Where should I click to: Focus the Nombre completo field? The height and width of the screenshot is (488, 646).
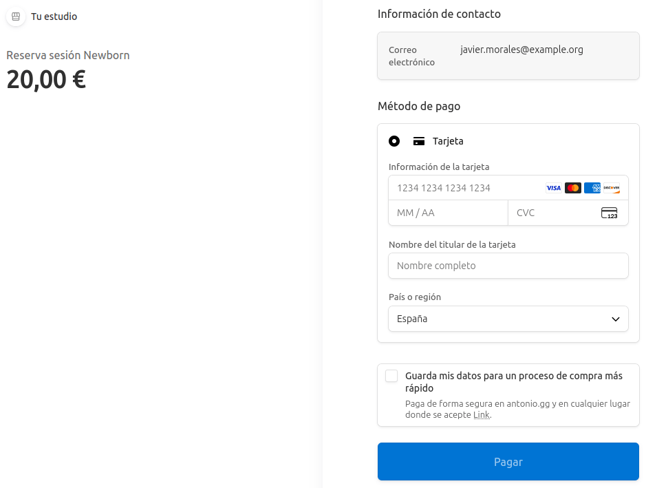coord(508,266)
